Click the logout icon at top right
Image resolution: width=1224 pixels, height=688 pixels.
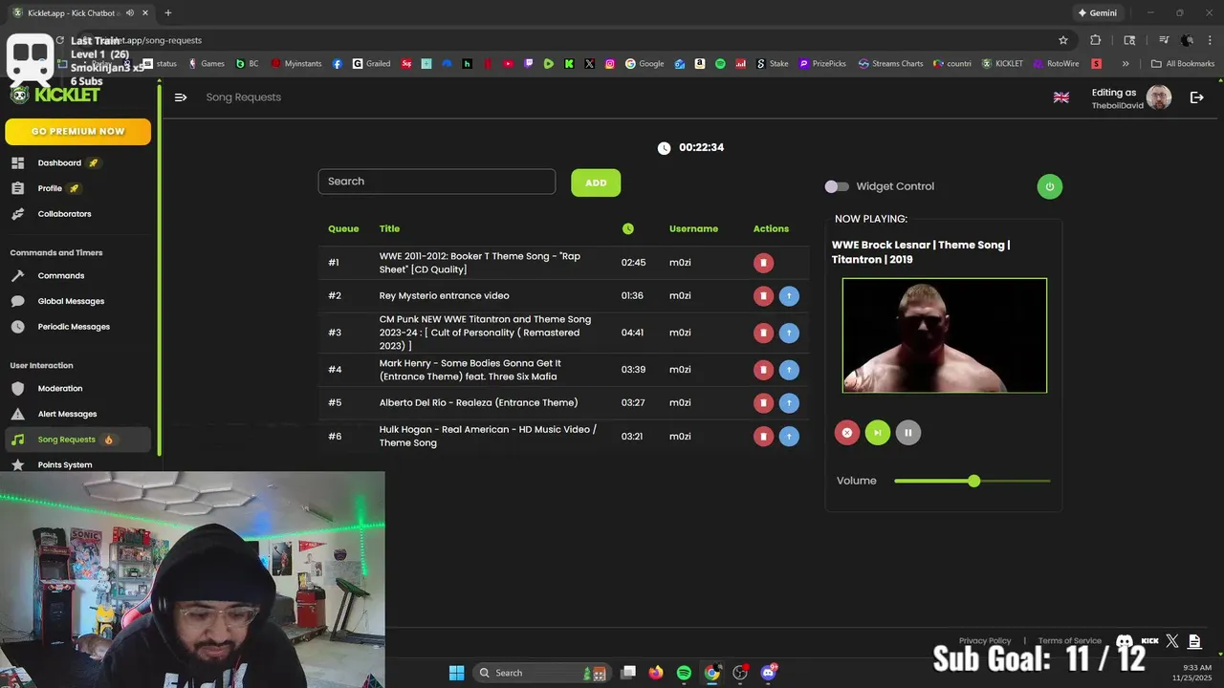click(1196, 97)
